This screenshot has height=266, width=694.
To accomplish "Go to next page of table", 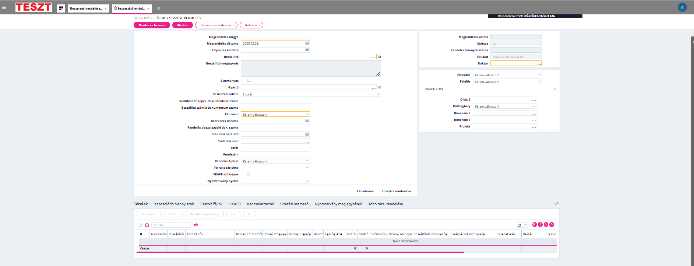I will point(546,224).
